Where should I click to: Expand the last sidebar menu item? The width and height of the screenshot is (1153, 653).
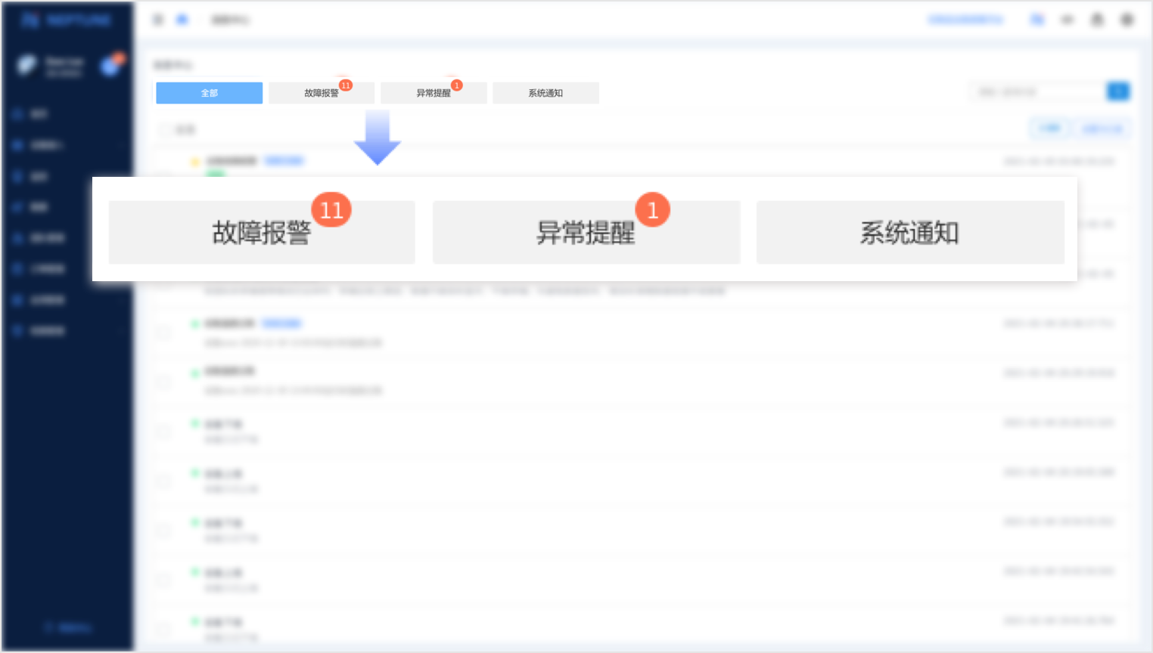pyautogui.click(x=67, y=331)
